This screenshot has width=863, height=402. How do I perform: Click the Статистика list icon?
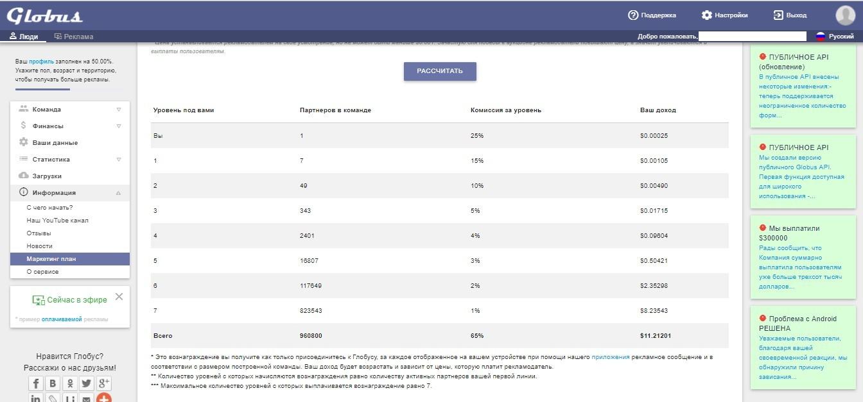click(x=24, y=159)
